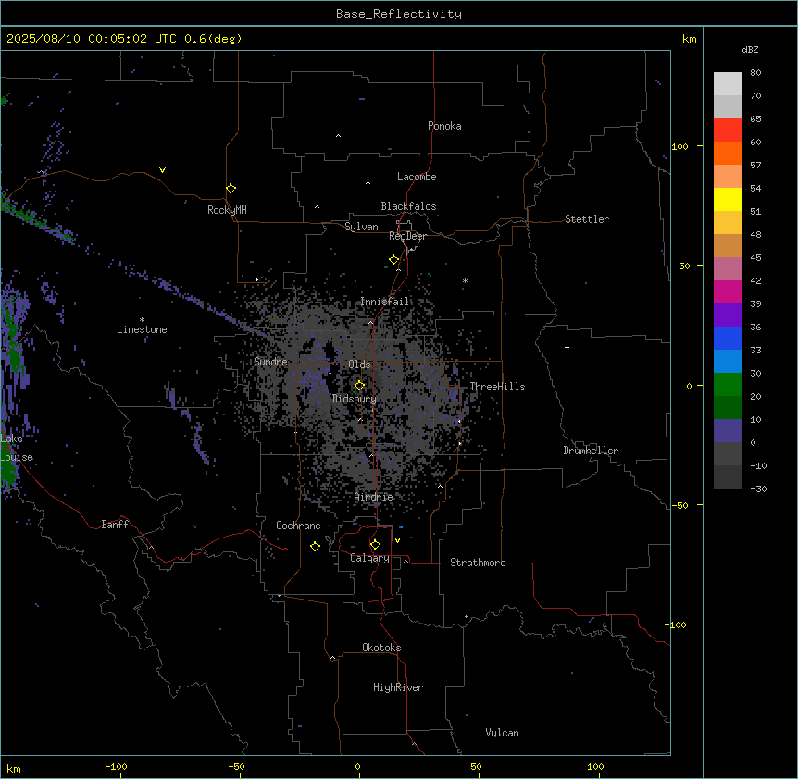Pick the purple 39 dBZ legend swatch
The height and width of the screenshot is (779, 798).
pos(728,315)
